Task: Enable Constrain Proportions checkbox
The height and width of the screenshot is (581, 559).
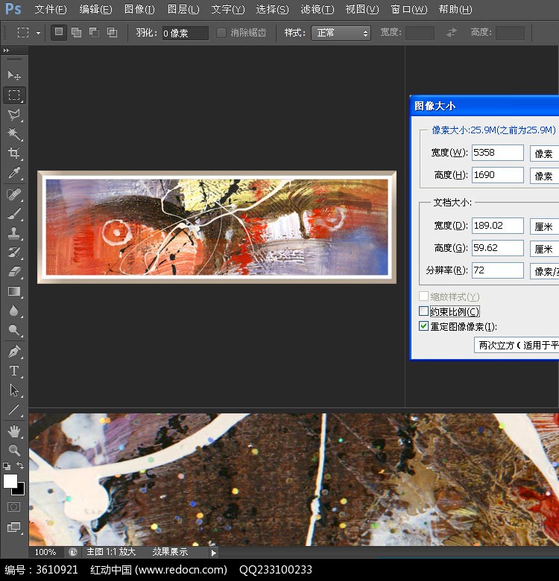Action: [423, 311]
